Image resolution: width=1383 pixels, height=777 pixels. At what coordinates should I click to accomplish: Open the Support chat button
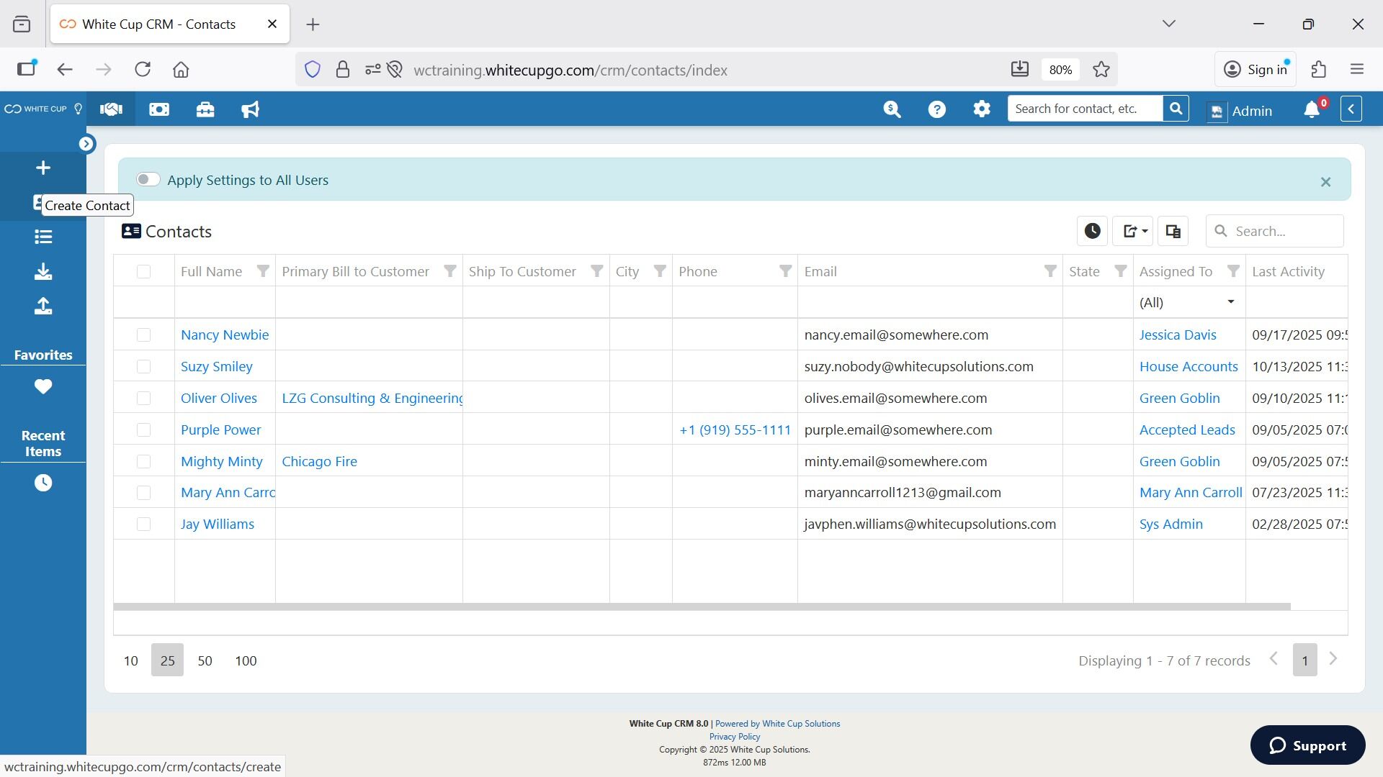coord(1308,745)
